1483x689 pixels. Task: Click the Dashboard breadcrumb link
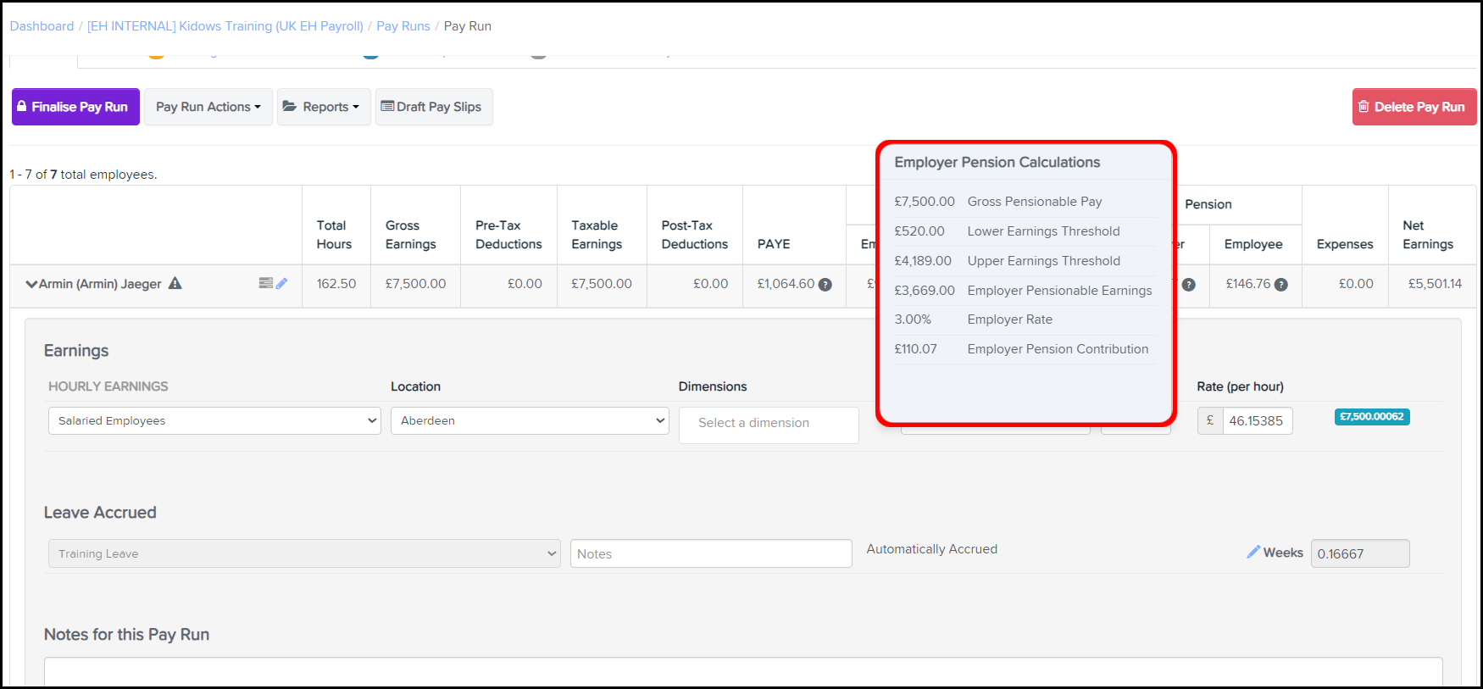(x=42, y=26)
